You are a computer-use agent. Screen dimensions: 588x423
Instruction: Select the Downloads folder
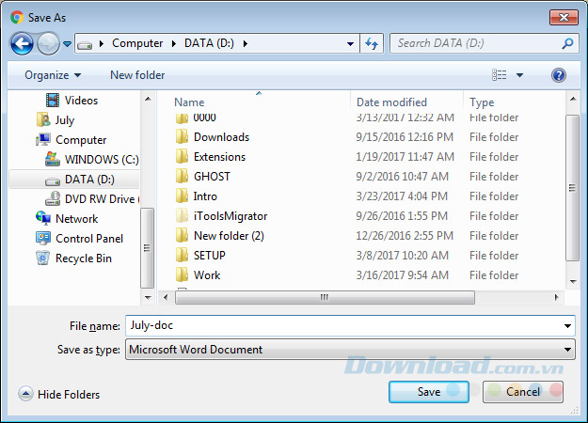221,137
